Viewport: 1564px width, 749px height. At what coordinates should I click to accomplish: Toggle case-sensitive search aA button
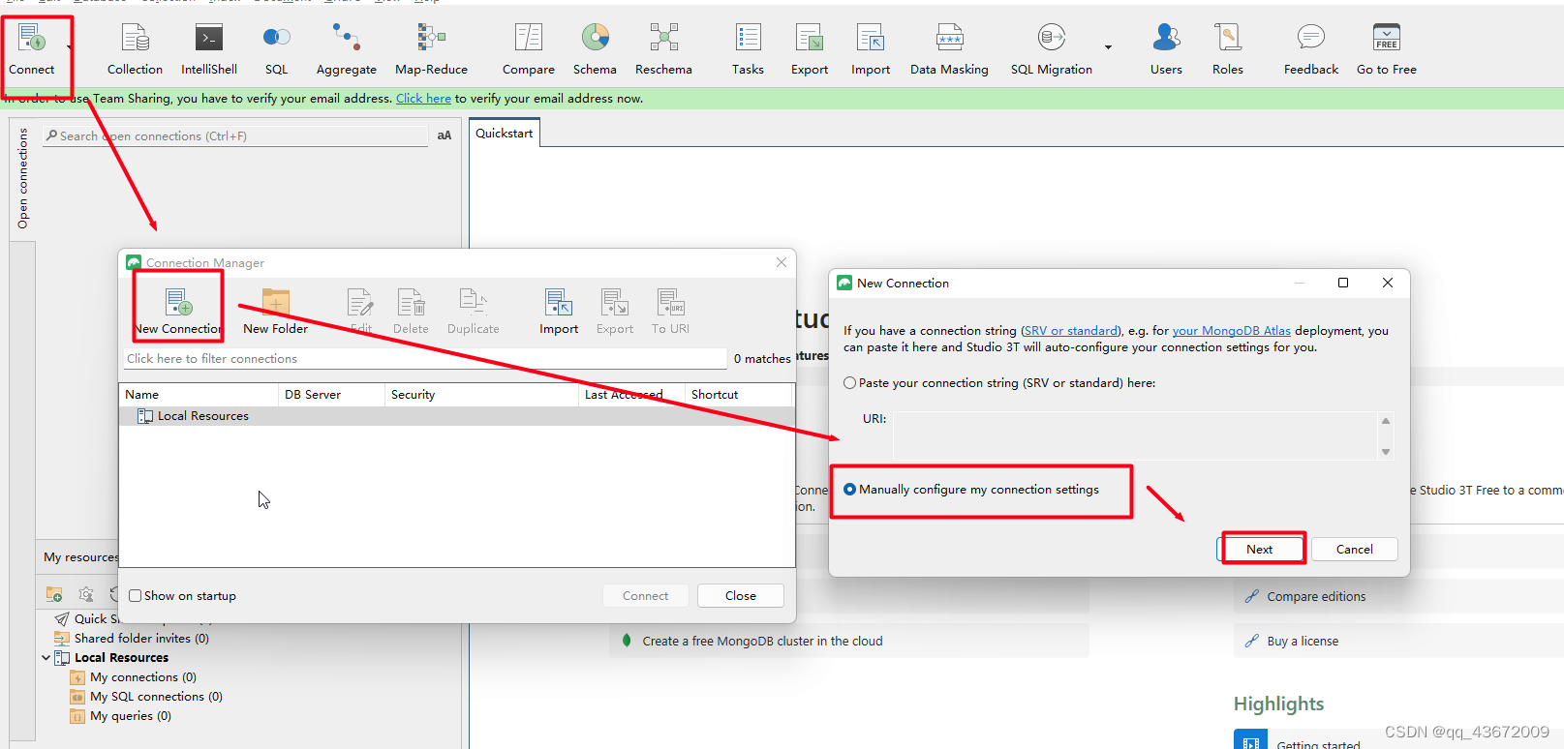point(445,135)
